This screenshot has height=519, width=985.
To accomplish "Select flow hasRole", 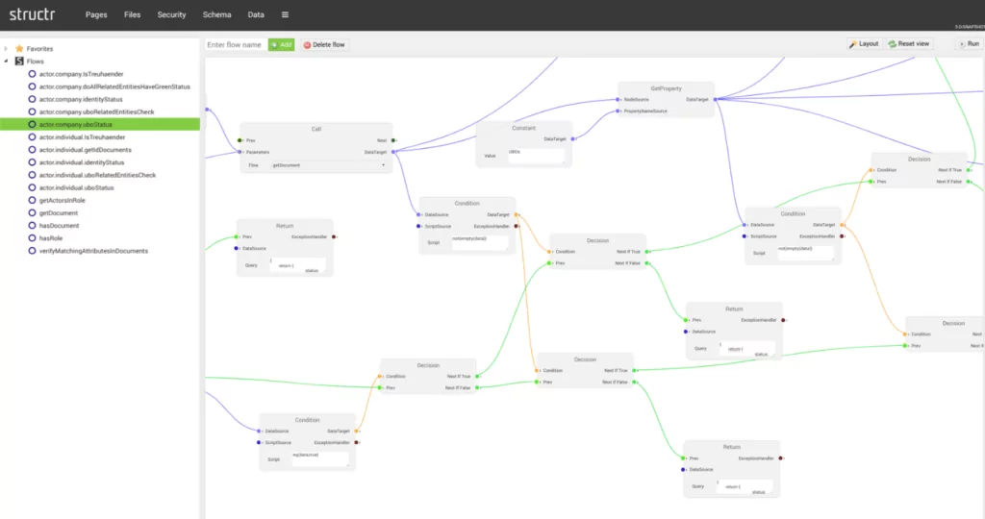I will 50,237.
